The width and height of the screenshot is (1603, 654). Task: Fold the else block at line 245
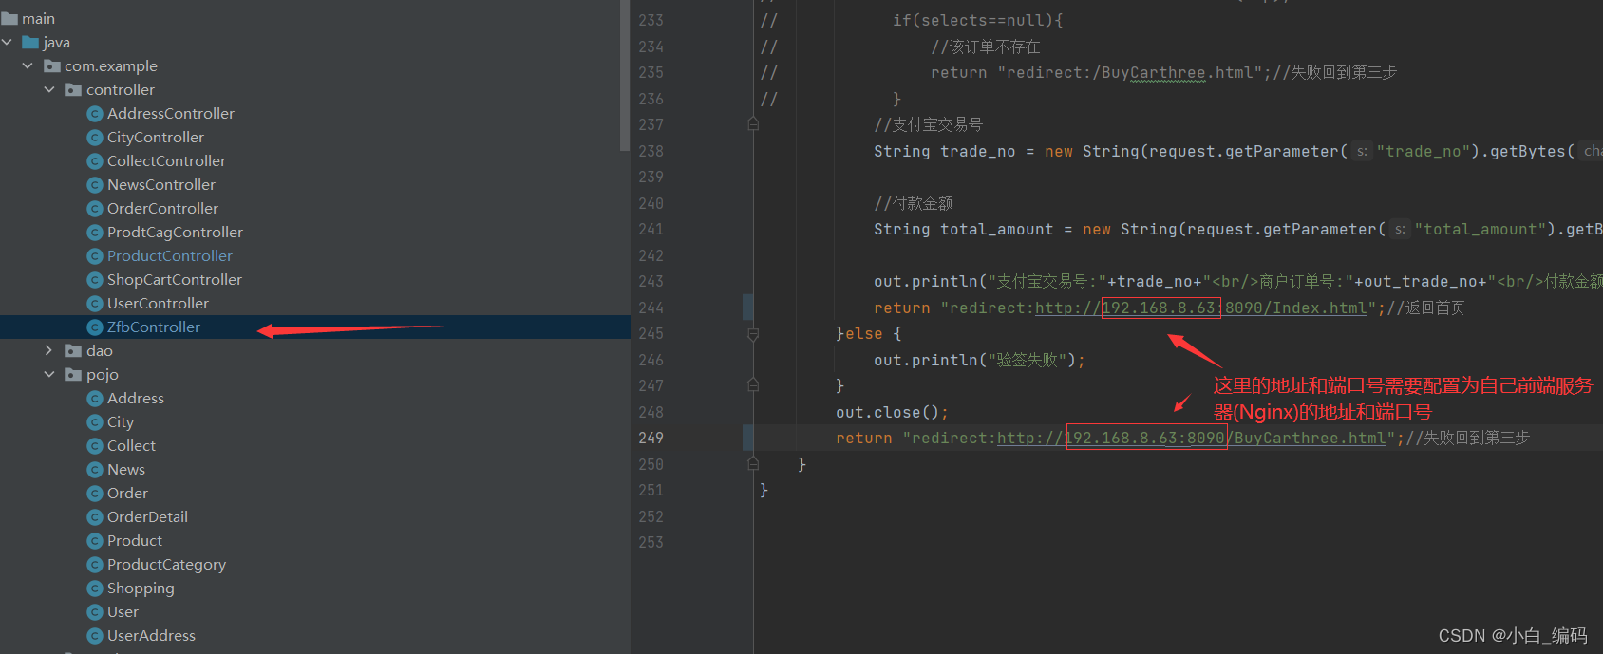point(753,333)
